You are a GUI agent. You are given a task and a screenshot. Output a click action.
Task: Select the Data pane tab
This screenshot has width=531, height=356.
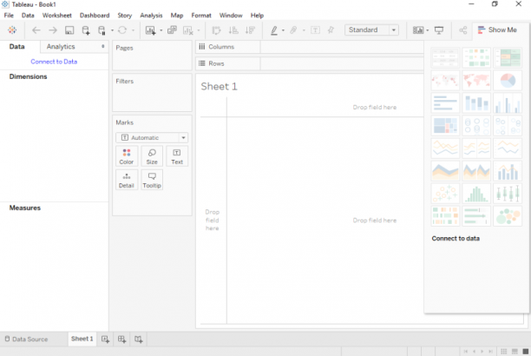click(17, 46)
